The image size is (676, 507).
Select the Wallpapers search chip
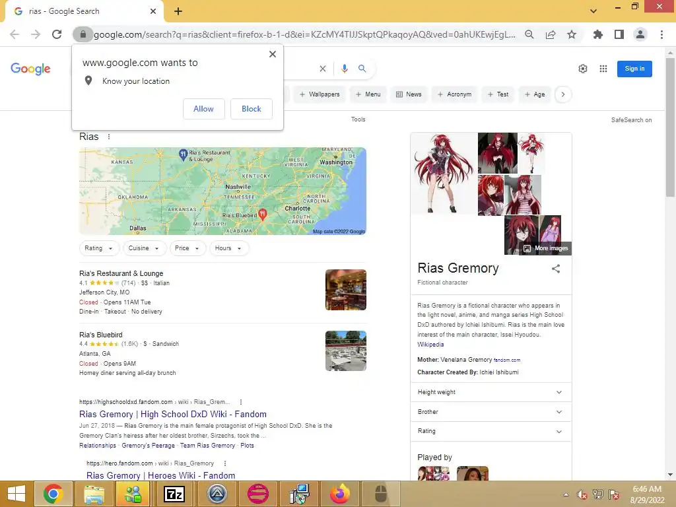[320, 94]
